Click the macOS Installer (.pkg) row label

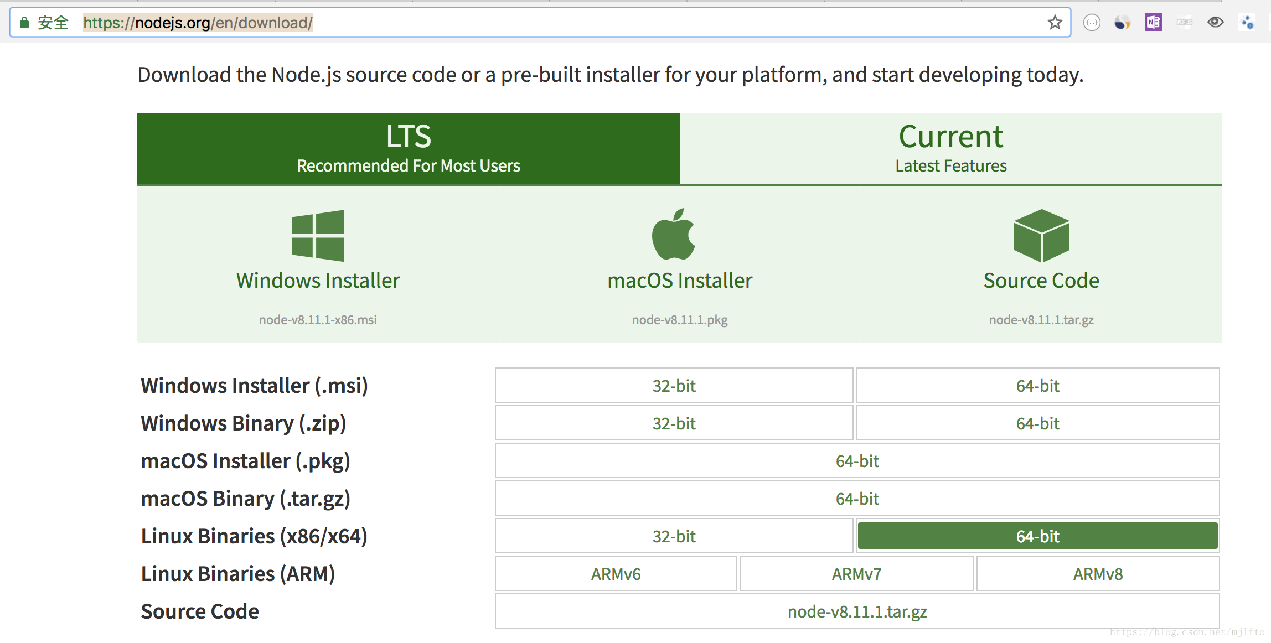(x=245, y=461)
